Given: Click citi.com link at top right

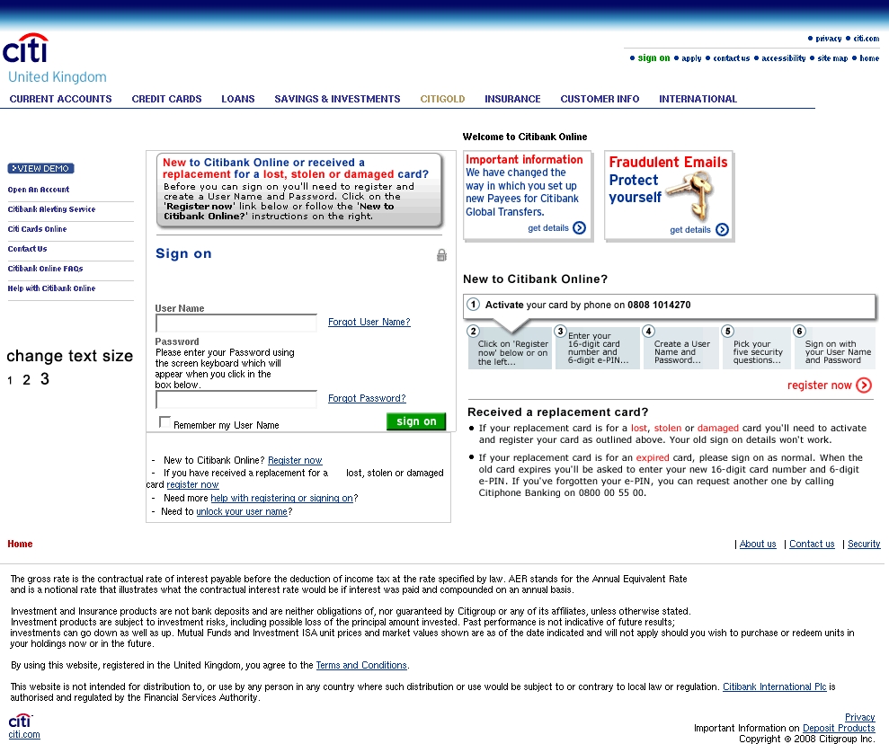Looking at the screenshot, I should click(867, 39).
